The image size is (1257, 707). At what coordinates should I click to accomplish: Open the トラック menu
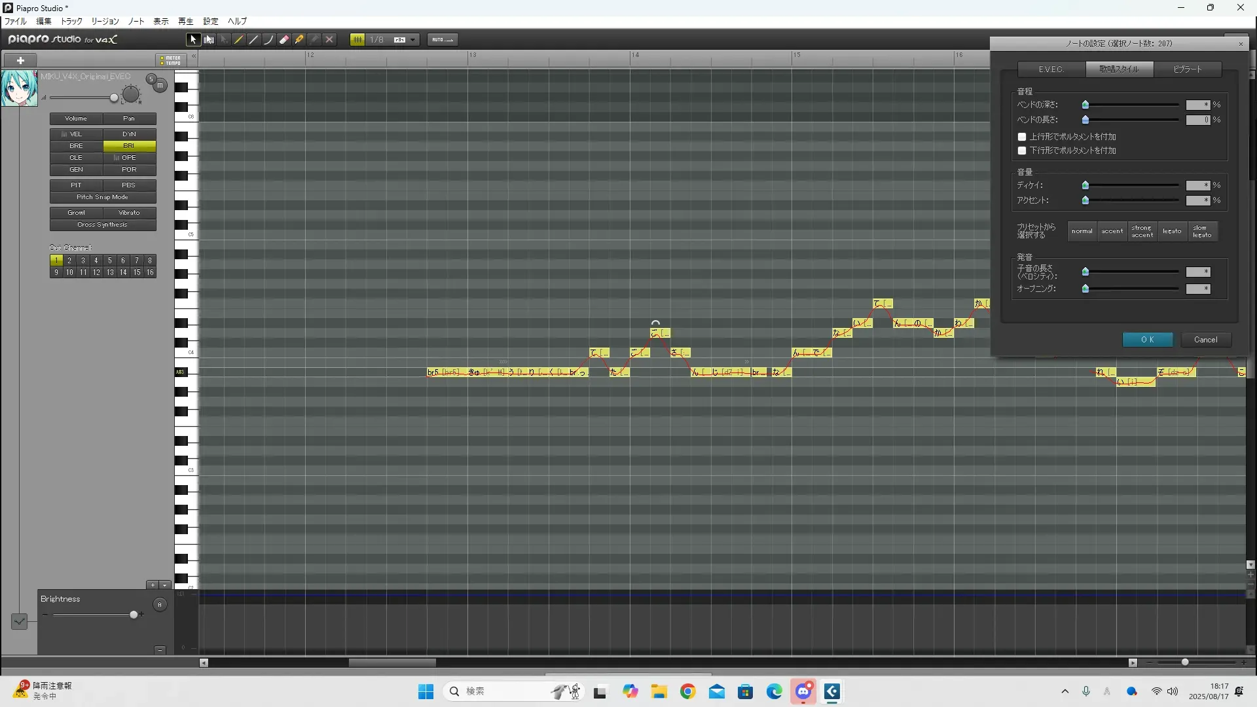point(71,22)
